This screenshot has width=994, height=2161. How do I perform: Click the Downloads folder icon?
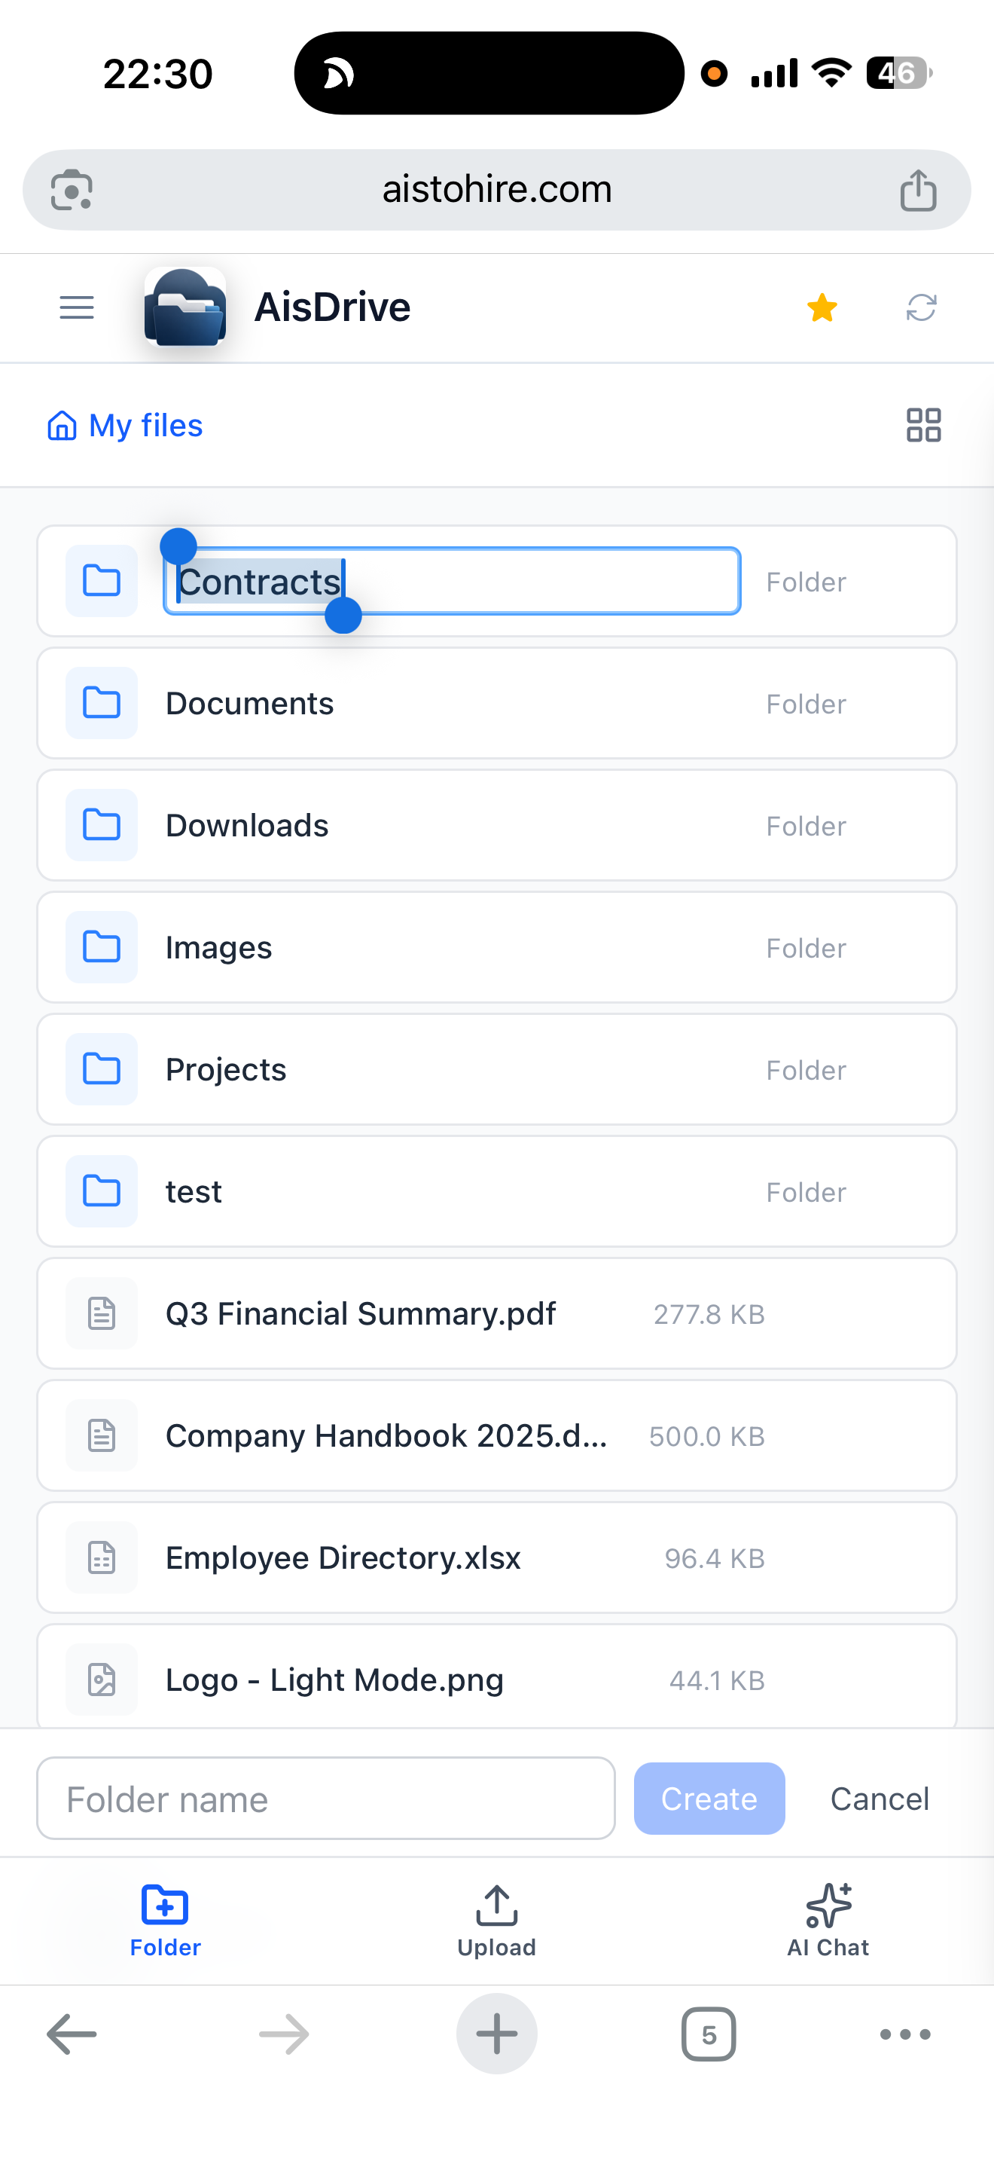click(x=102, y=826)
